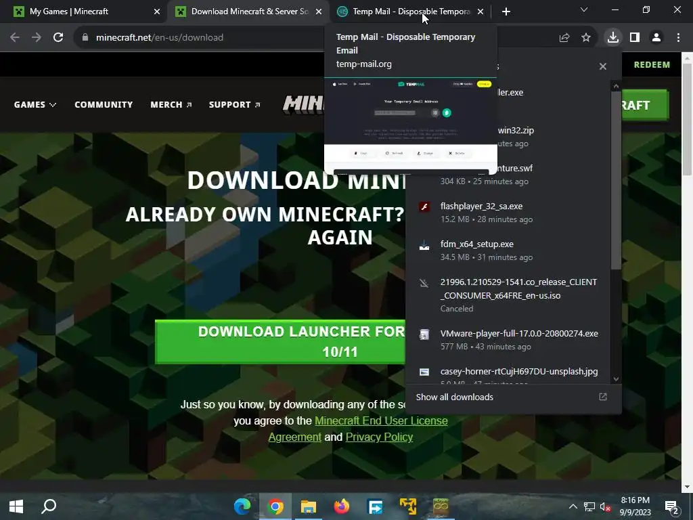Click the fdm setup file icon

click(x=424, y=245)
